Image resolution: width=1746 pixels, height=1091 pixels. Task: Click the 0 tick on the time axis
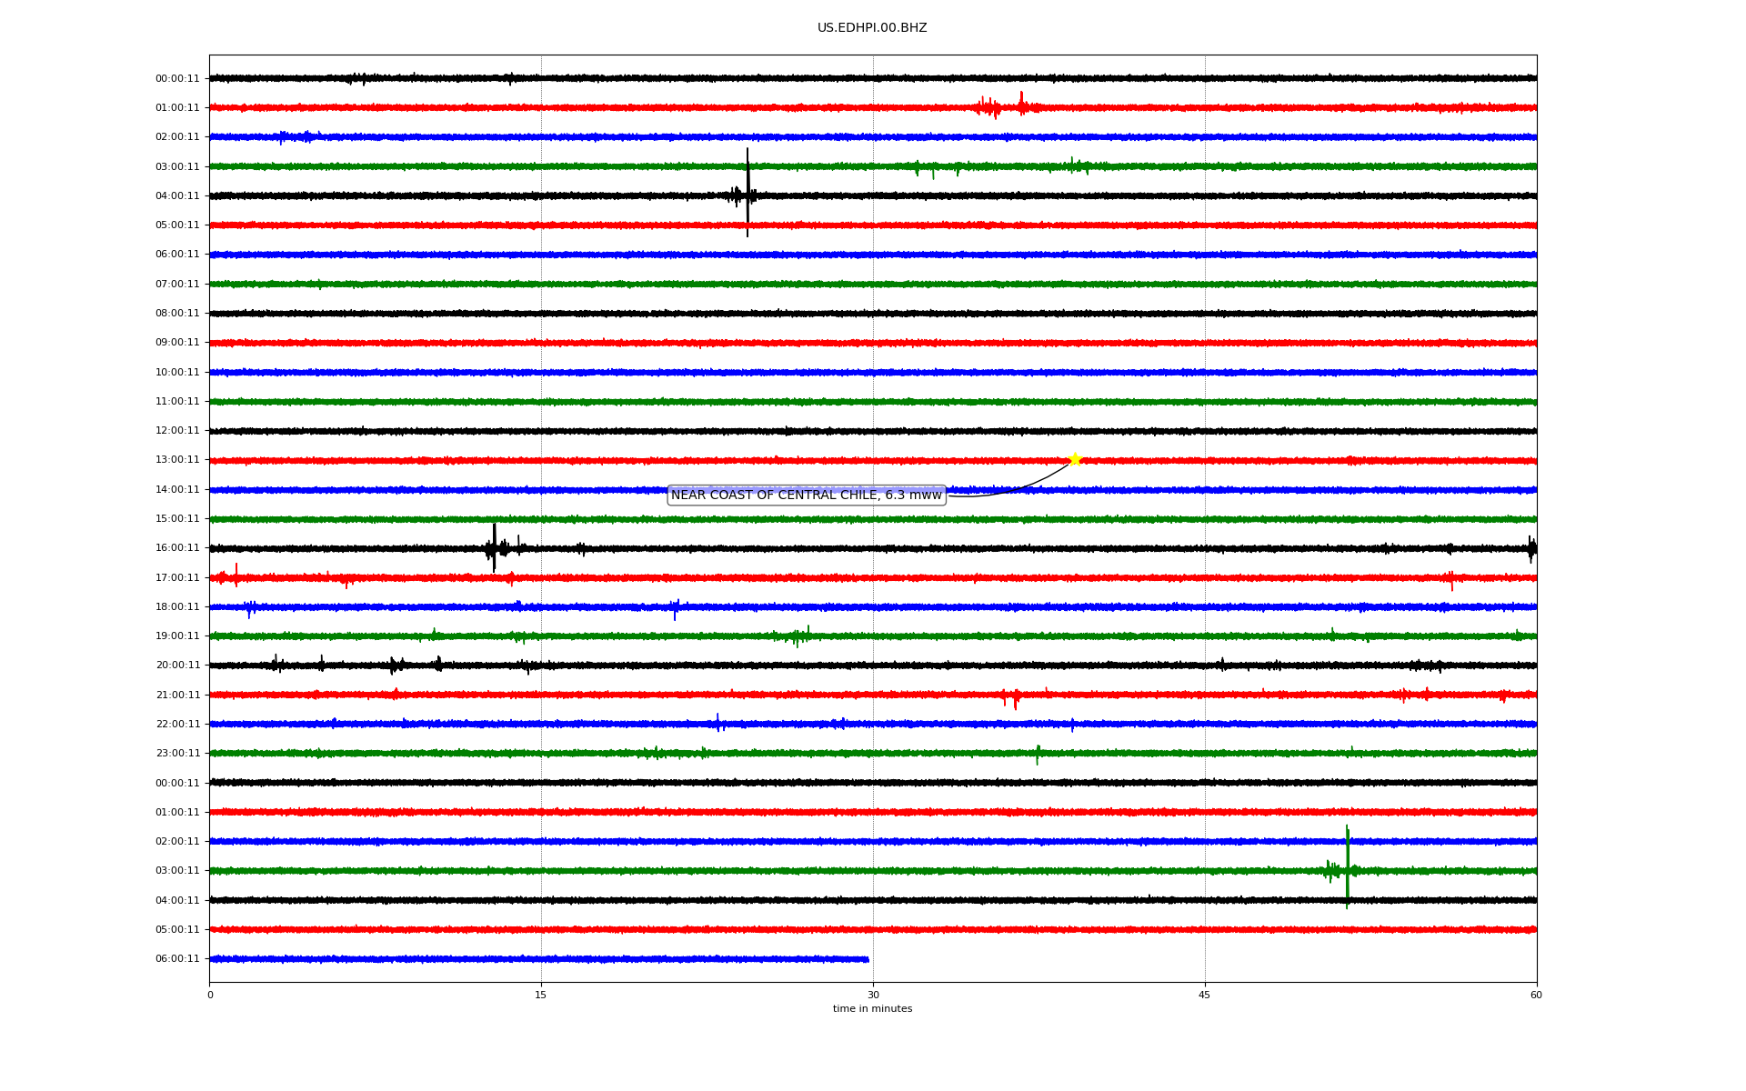(x=210, y=995)
